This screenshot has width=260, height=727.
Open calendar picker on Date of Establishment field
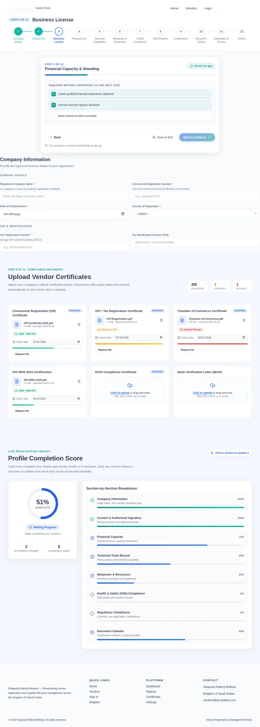(x=123, y=214)
